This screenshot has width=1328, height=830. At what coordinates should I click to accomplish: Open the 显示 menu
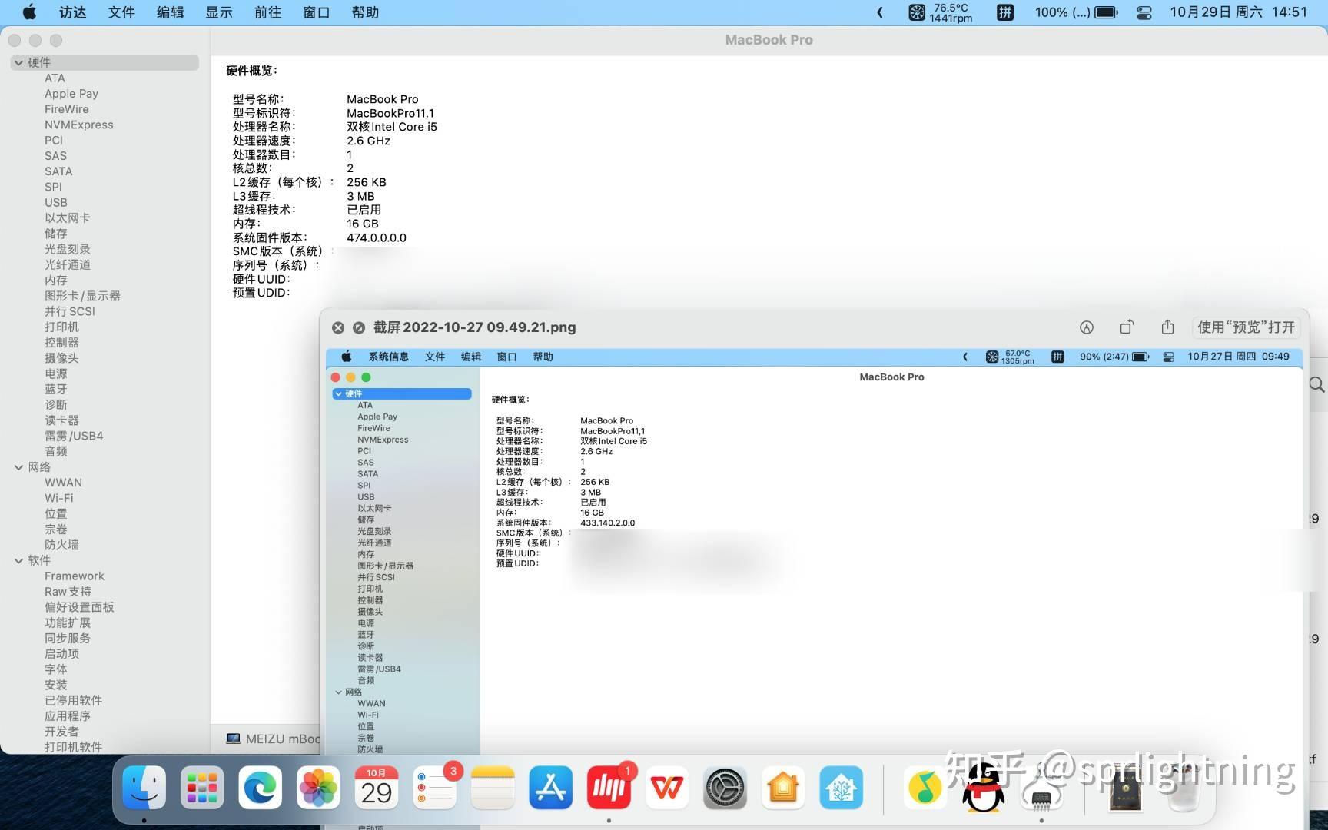(218, 12)
